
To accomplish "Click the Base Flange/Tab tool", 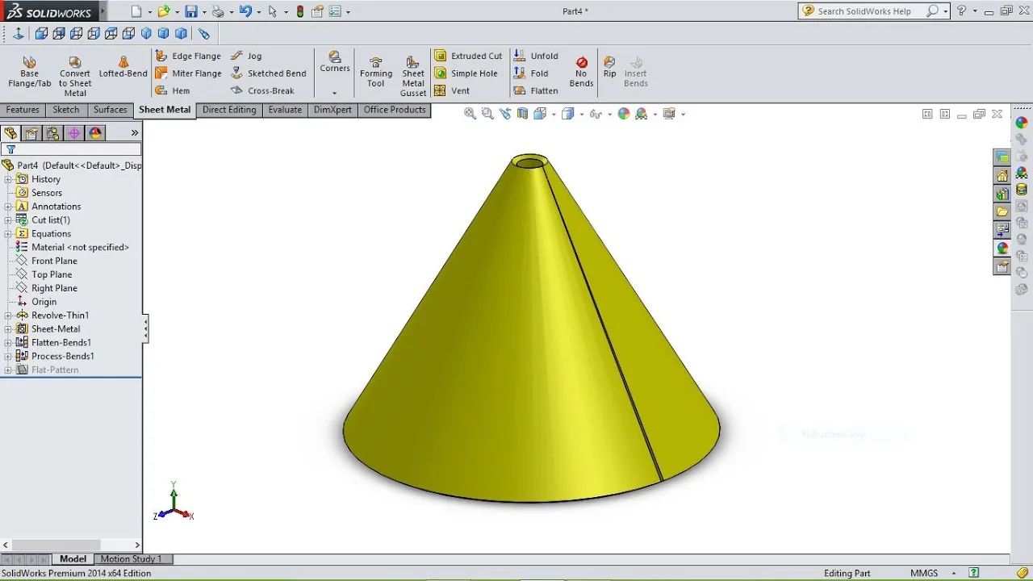I will click(30, 73).
